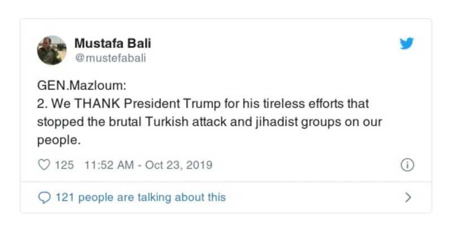Open the tweet info circle icon
The image size is (452, 234).
407,165
